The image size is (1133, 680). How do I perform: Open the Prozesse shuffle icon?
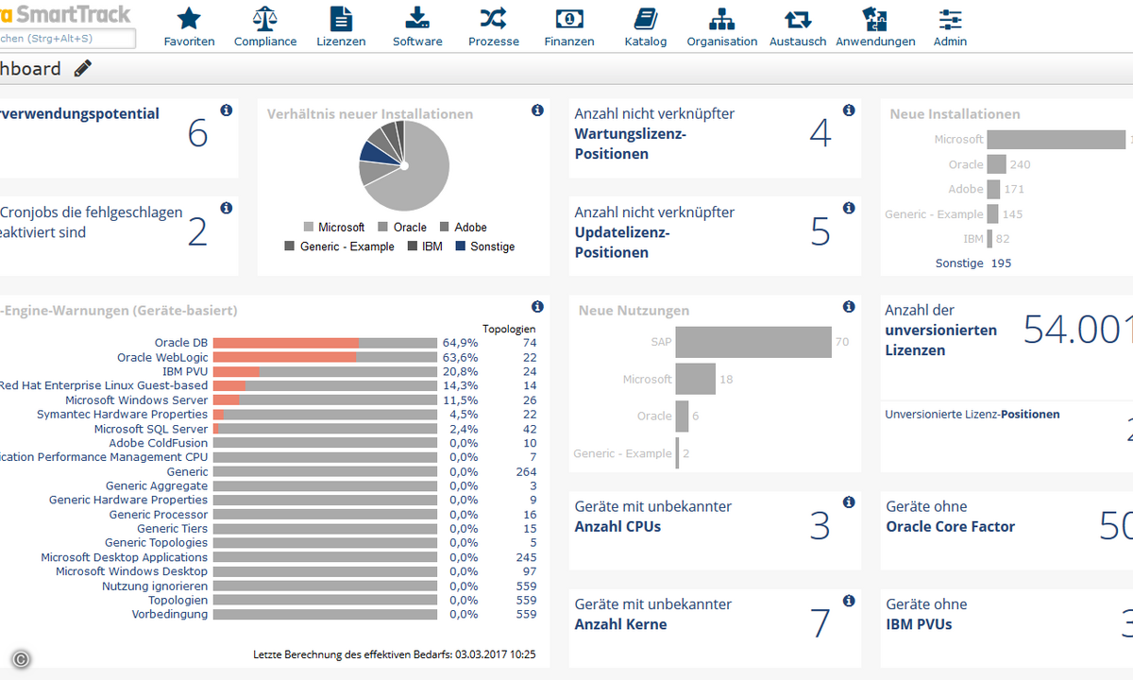click(x=493, y=18)
